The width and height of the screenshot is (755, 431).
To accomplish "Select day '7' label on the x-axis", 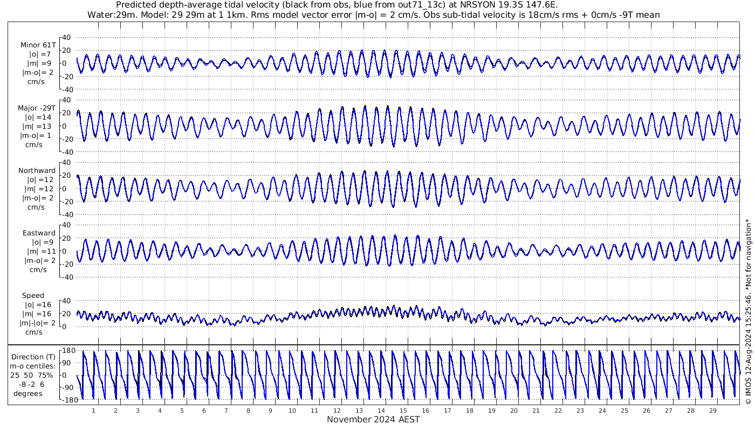I will 226,411.
